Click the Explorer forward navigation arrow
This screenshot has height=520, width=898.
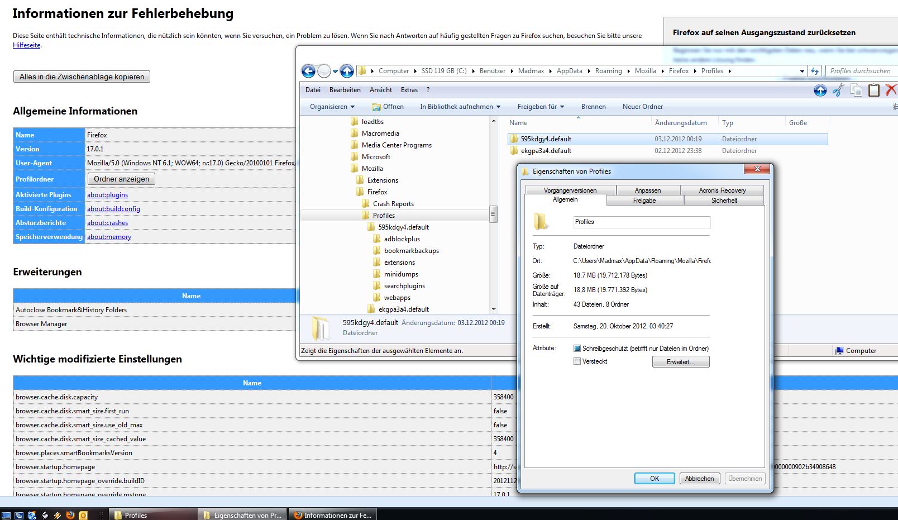point(324,71)
